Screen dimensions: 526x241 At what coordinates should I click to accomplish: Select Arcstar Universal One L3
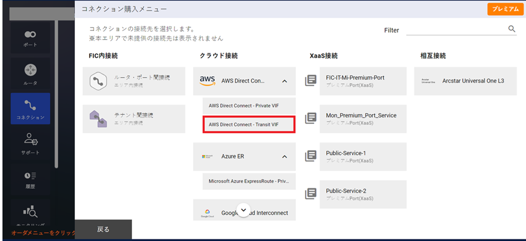point(465,81)
